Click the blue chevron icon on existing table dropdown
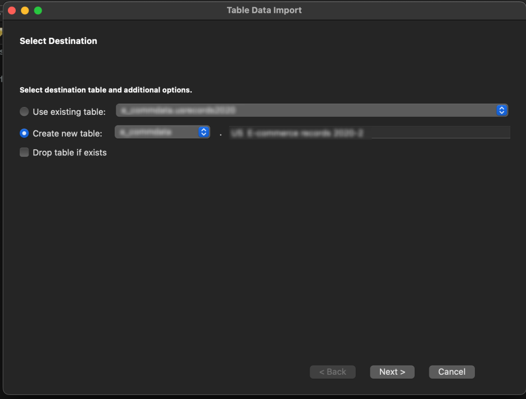526x399 pixels. pyautogui.click(x=501, y=110)
